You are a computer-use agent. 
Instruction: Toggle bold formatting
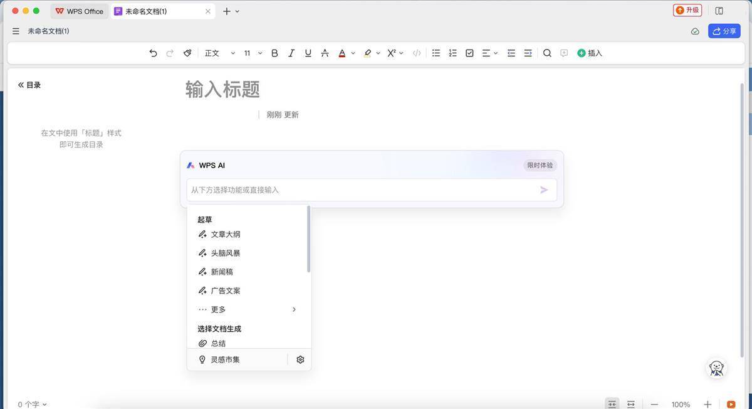pyautogui.click(x=274, y=53)
